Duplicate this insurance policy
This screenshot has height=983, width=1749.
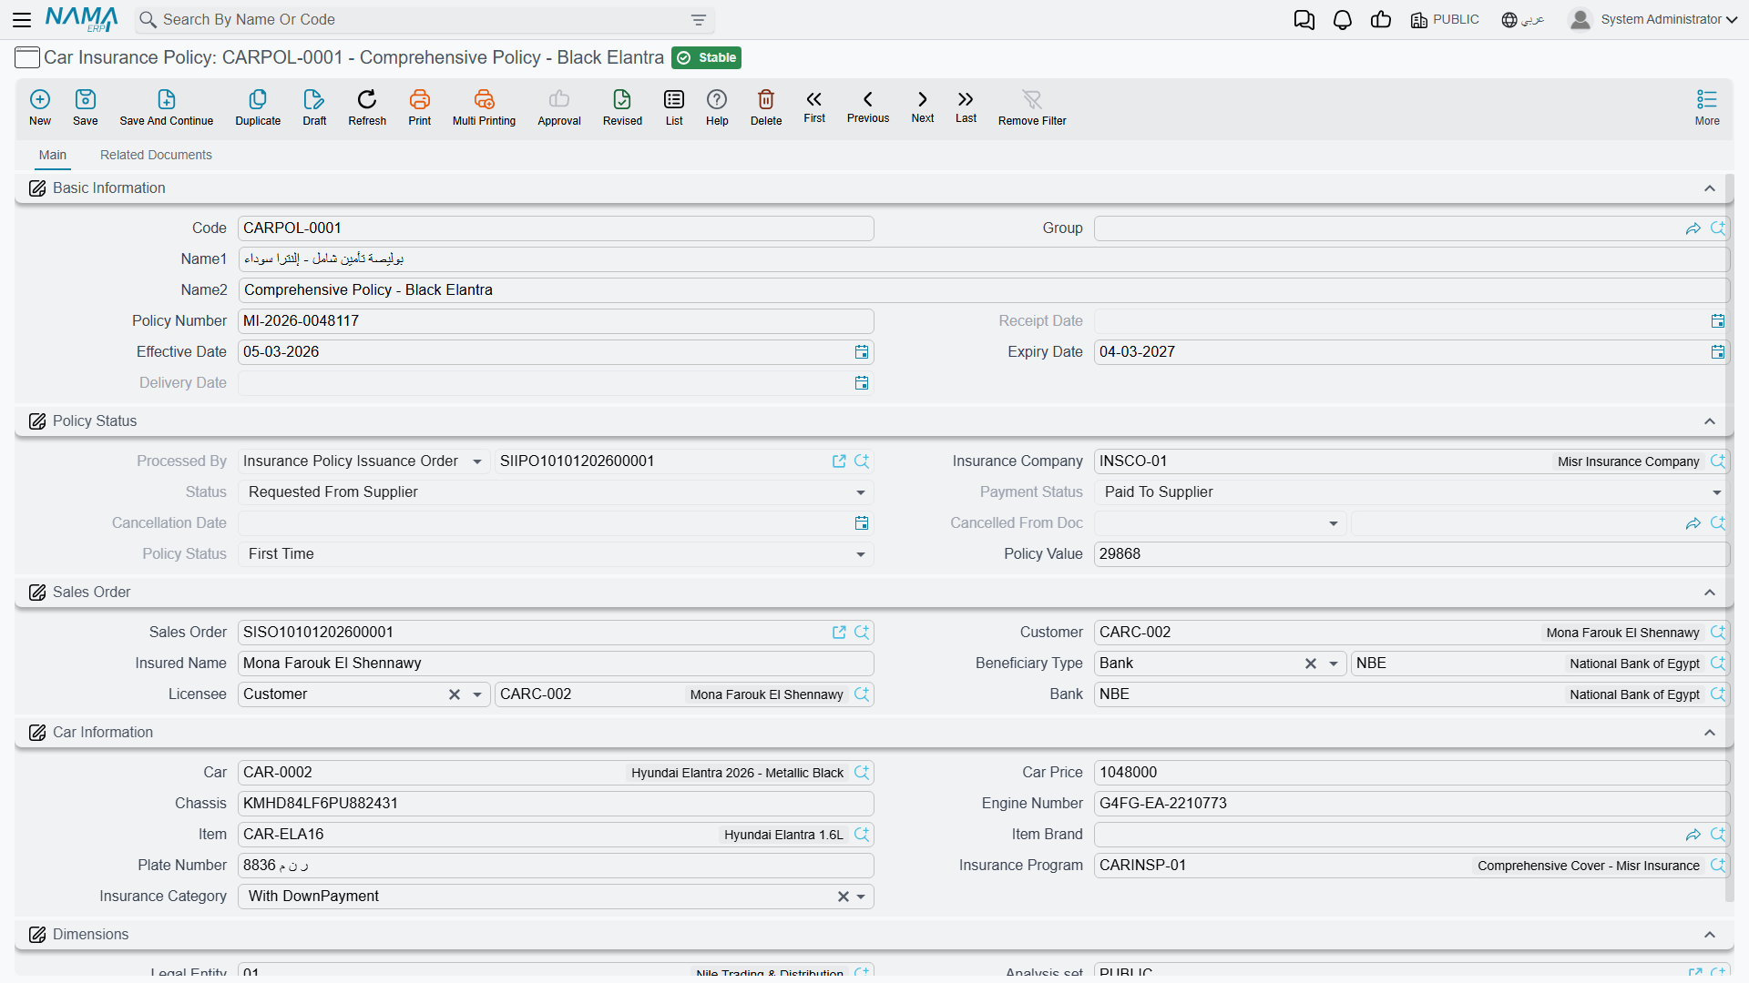258,106
